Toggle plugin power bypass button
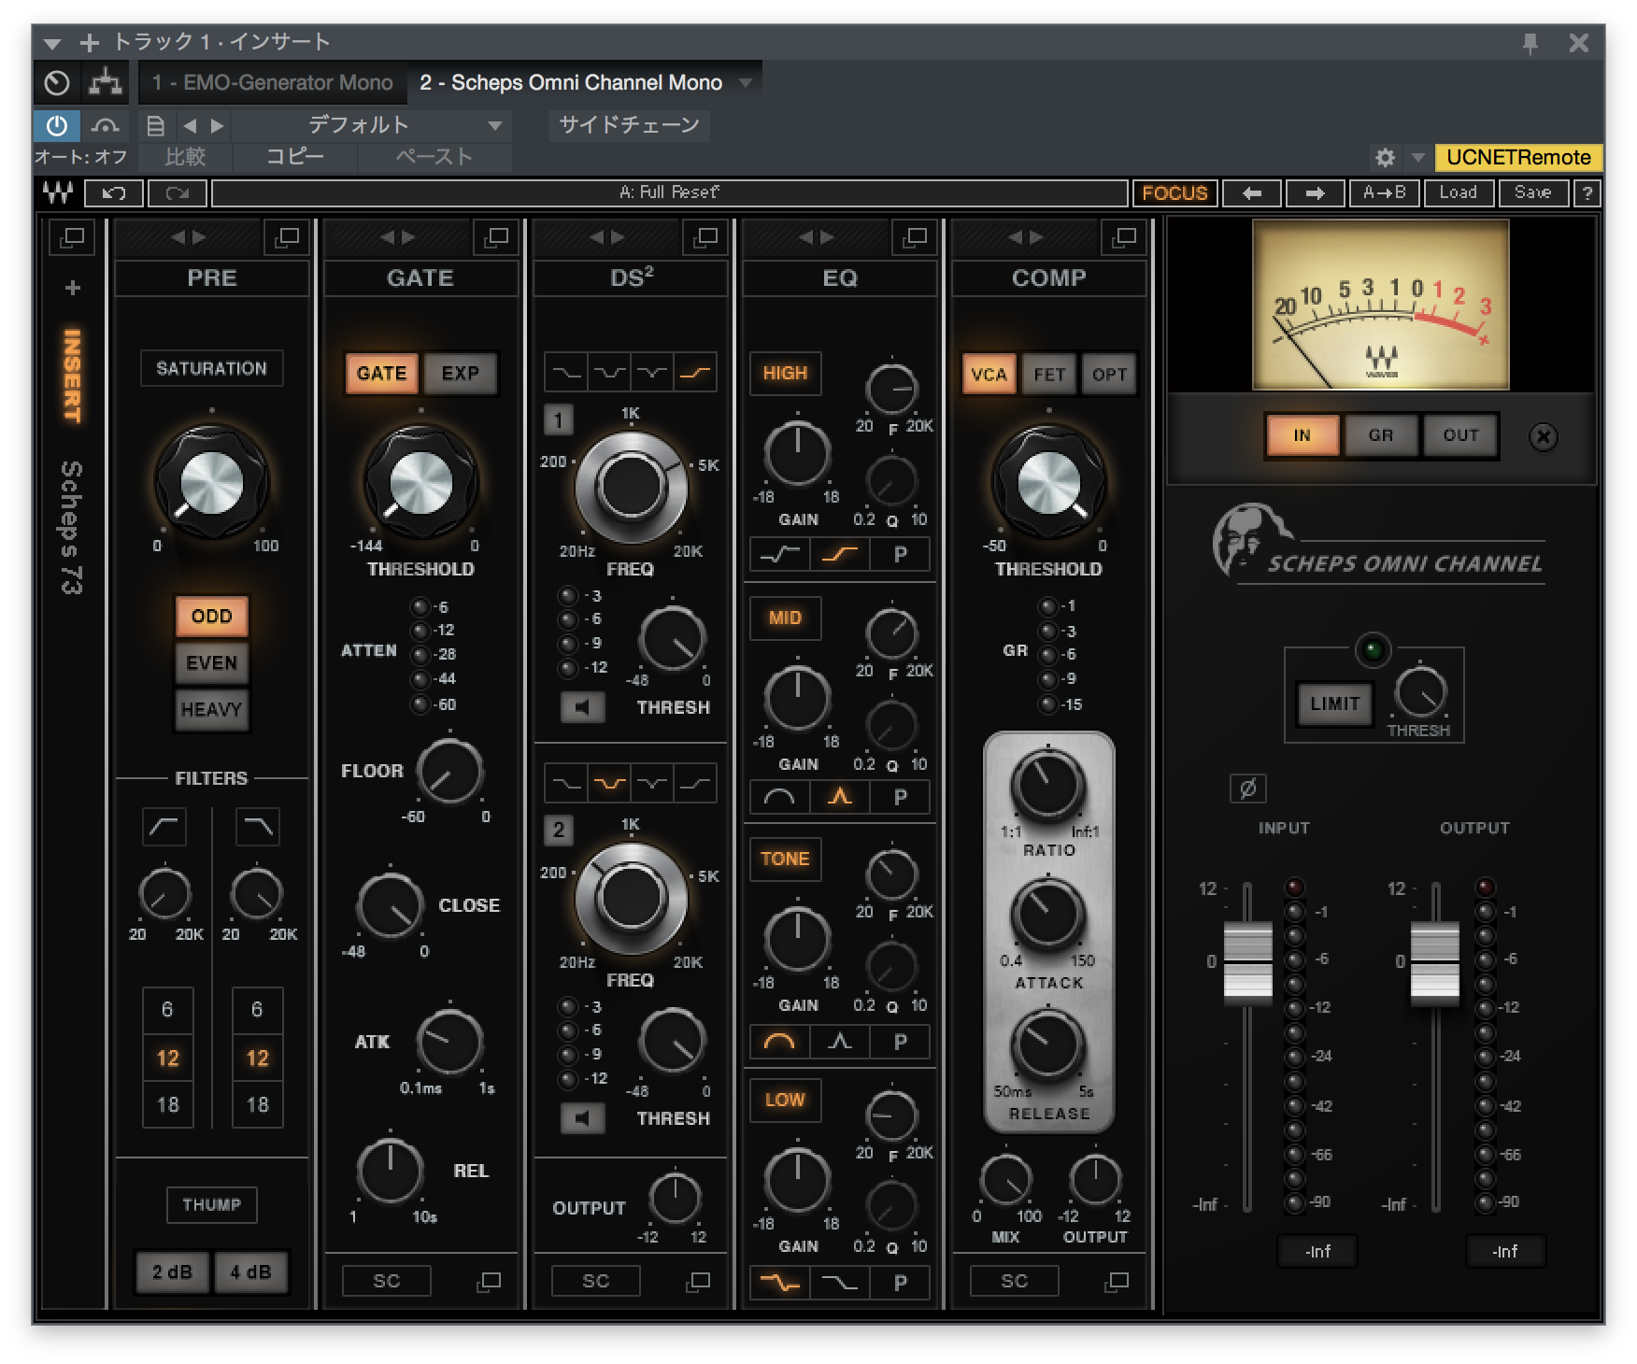 [57, 125]
